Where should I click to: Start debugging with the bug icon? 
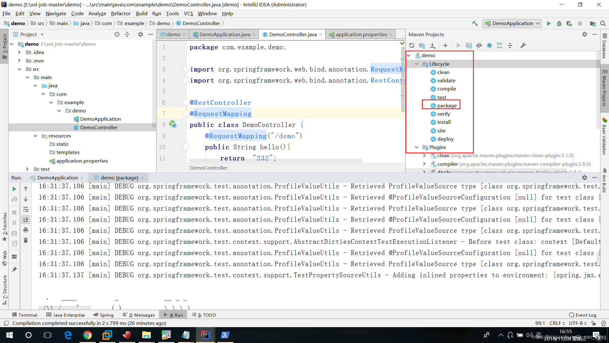click(x=559, y=24)
